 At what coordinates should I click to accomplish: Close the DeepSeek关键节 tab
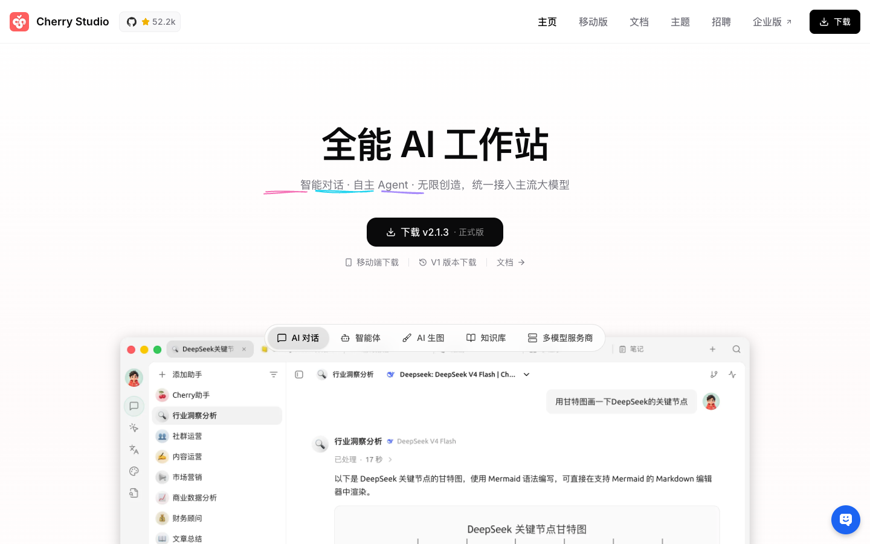[x=244, y=349]
